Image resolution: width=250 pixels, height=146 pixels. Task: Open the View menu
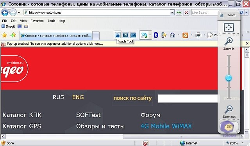23,21
